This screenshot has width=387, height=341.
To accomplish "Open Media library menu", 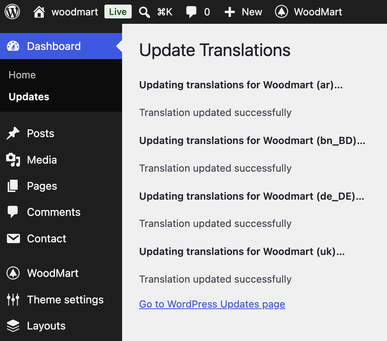I will (42, 160).
